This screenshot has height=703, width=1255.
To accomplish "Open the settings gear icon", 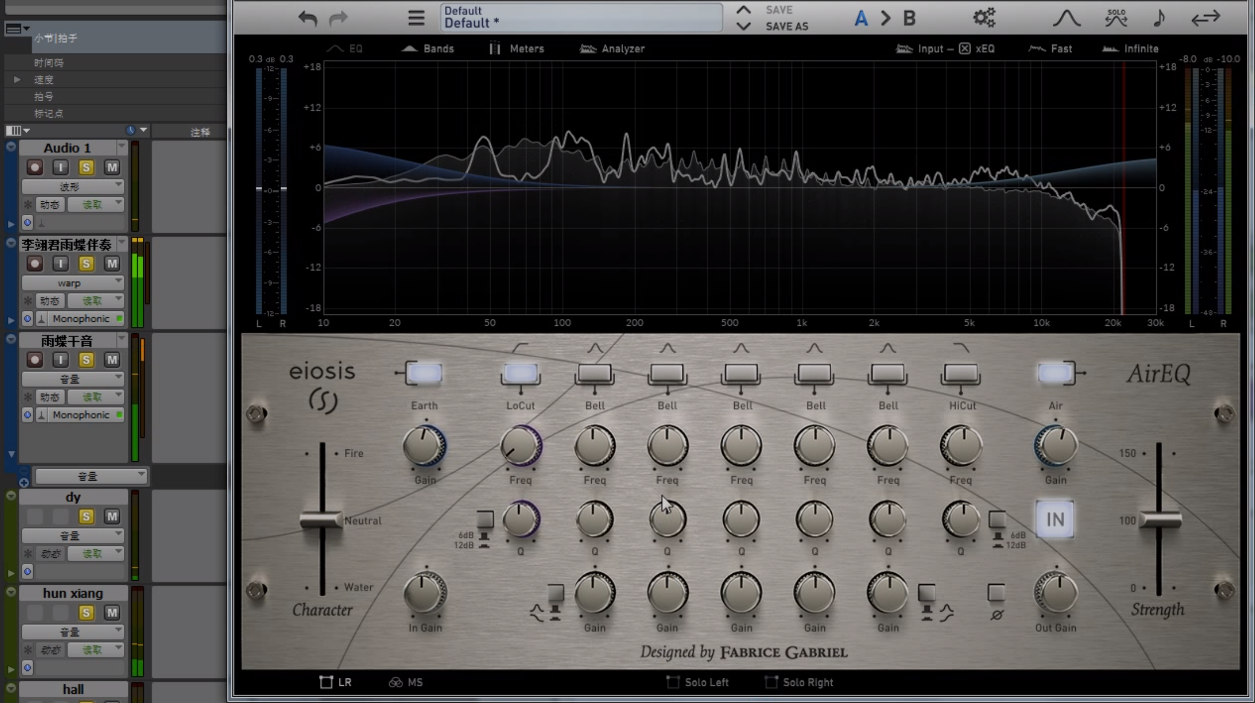I will click(x=984, y=18).
